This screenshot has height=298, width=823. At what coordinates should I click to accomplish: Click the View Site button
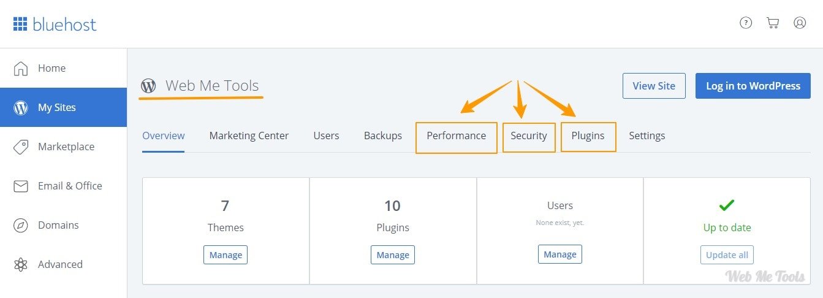(x=654, y=86)
